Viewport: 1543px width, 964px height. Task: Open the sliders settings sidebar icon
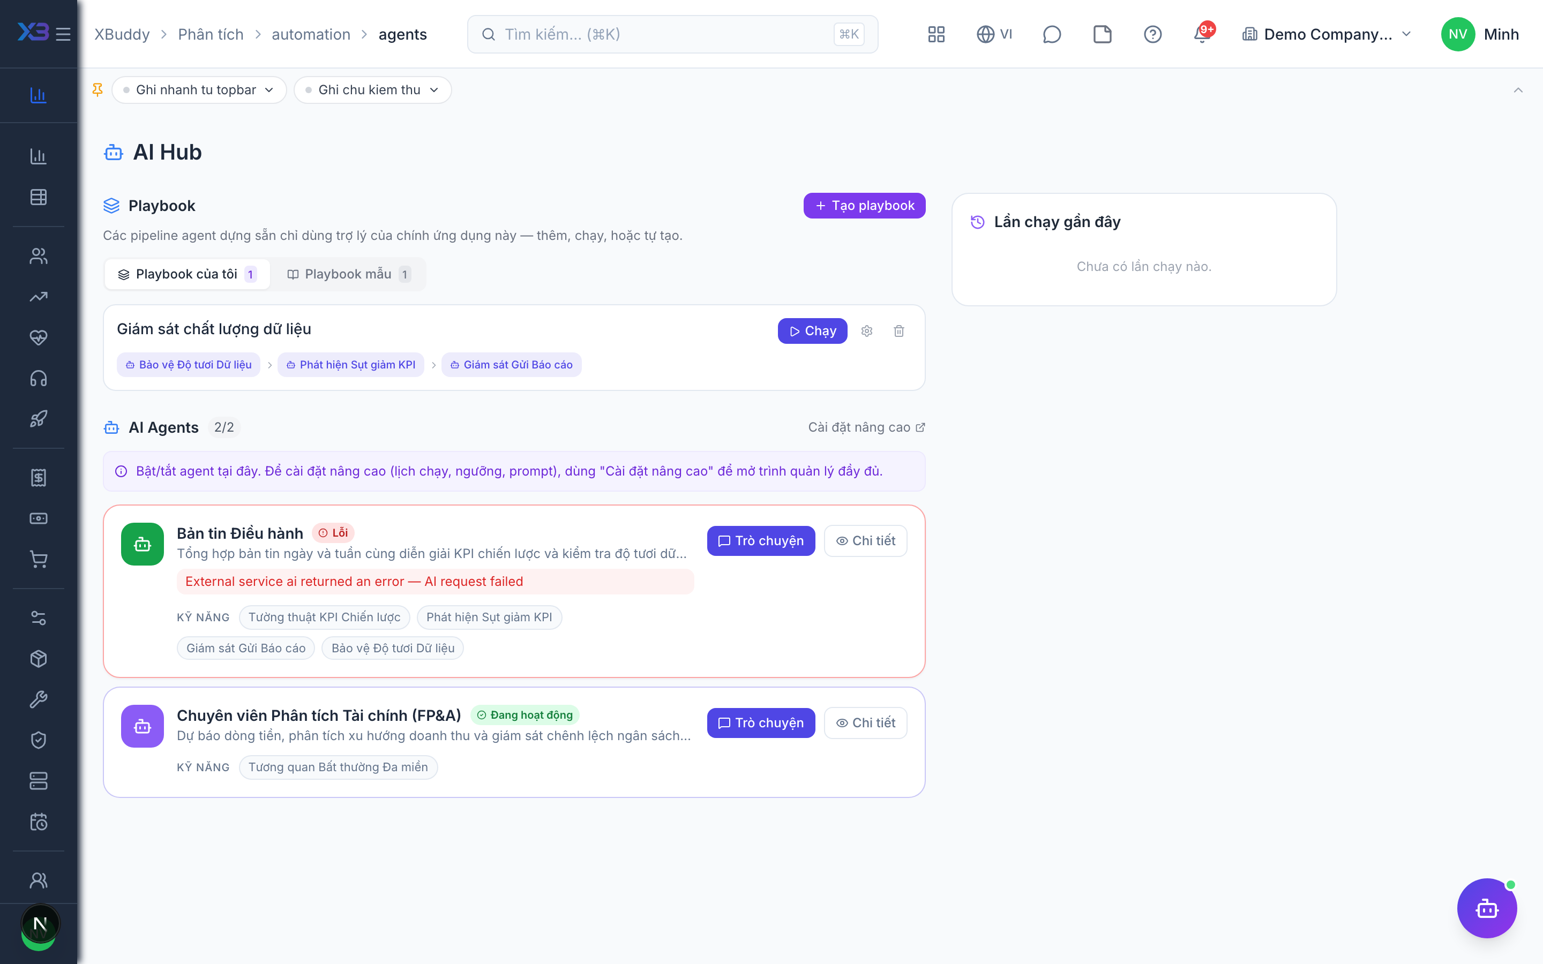point(38,618)
